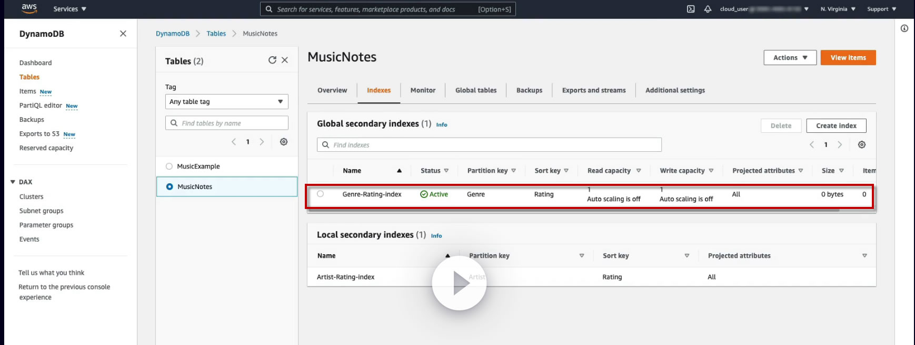Image resolution: width=915 pixels, height=345 pixels.
Task: Open the Any table tag dropdown
Action: click(x=226, y=101)
